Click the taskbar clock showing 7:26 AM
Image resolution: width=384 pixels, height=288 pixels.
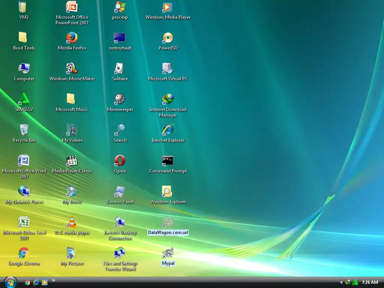click(x=370, y=282)
